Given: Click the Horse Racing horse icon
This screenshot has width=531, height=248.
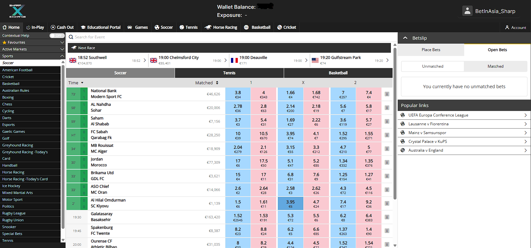Looking at the screenshot, I should point(208,27).
